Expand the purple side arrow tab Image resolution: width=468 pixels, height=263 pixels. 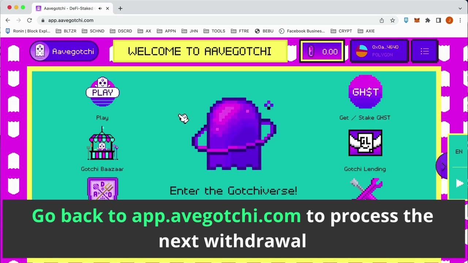442,167
